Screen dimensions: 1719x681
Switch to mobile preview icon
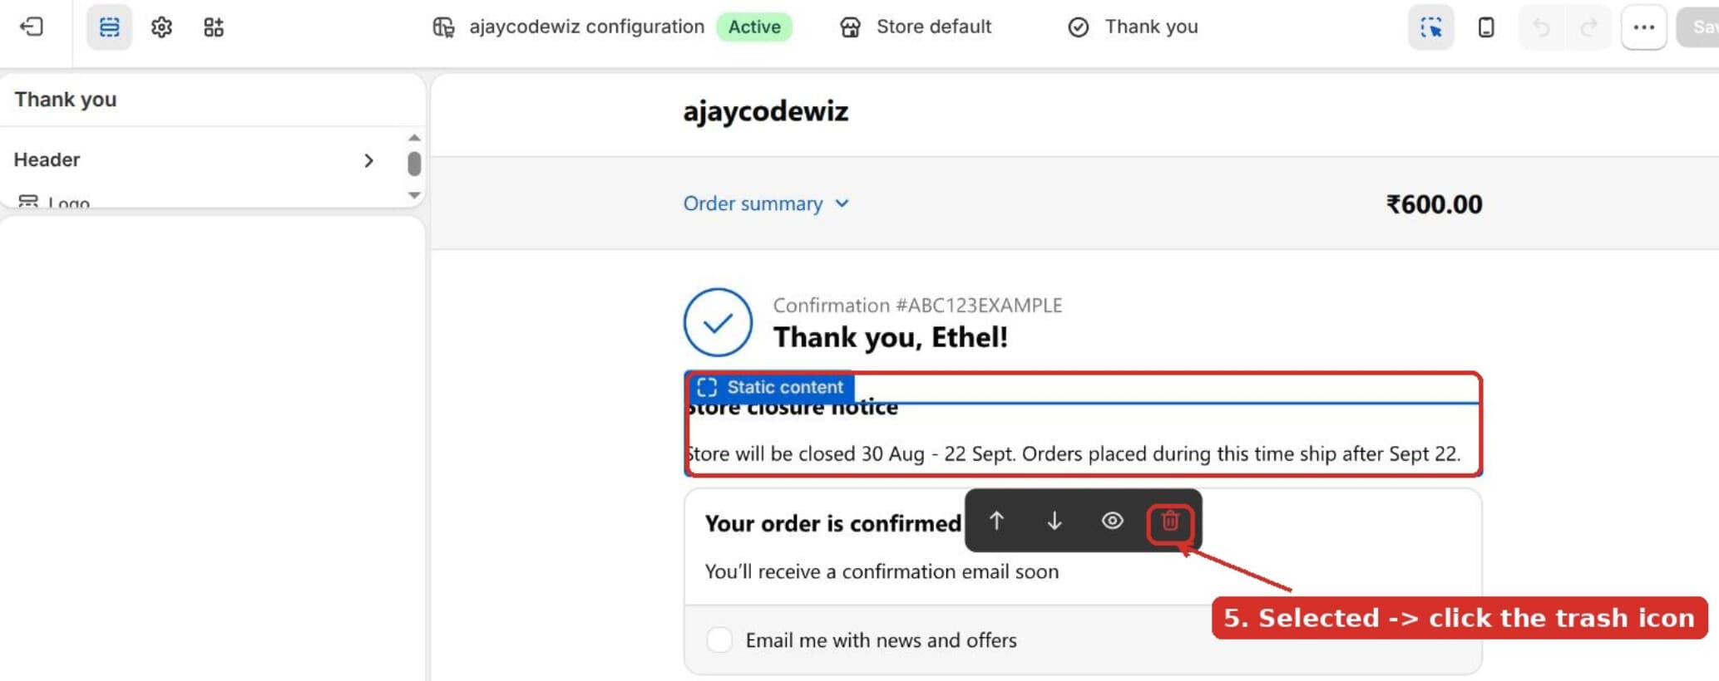tap(1486, 27)
